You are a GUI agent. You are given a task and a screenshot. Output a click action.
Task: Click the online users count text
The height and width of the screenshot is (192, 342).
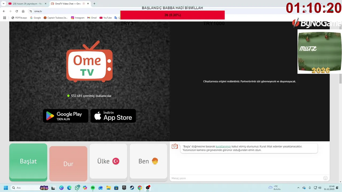[91, 96]
